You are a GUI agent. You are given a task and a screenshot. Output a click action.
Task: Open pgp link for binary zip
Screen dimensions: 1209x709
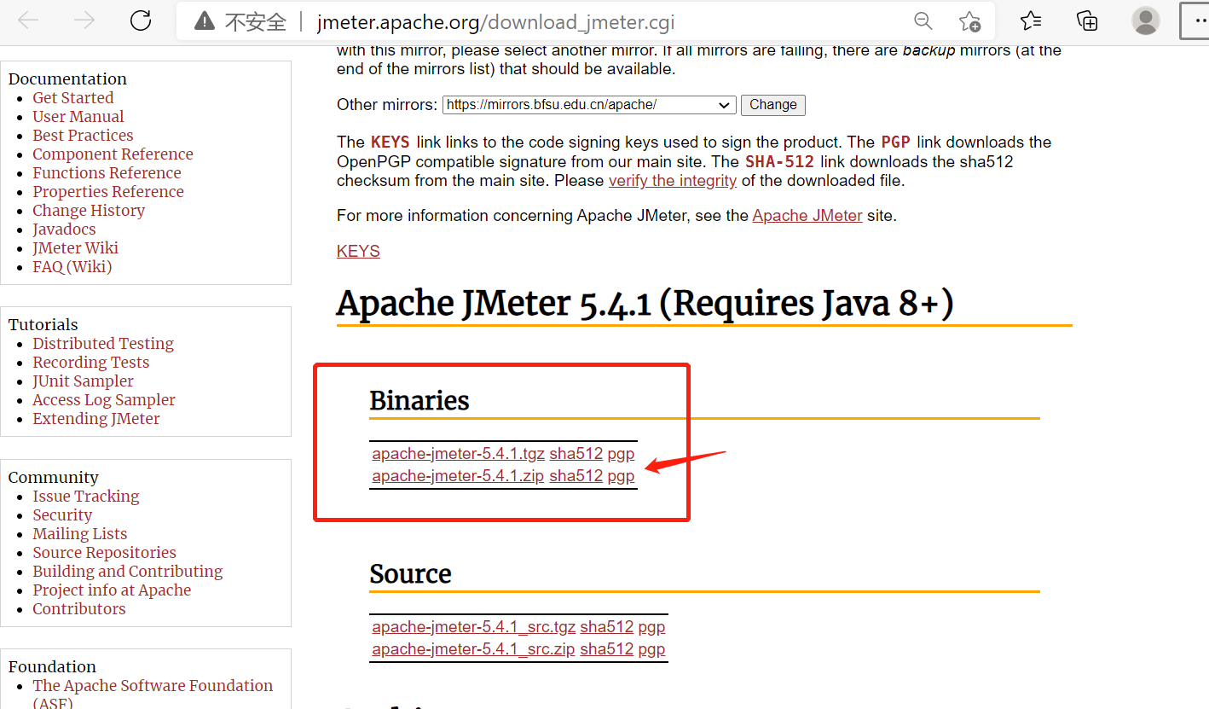pos(621,476)
